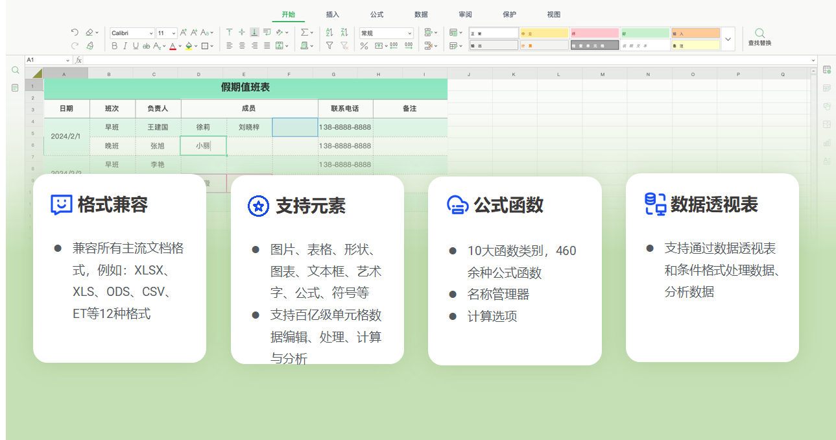Toggle Underline formatting
Viewport: 836px width, 440px height.
[x=136, y=45]
